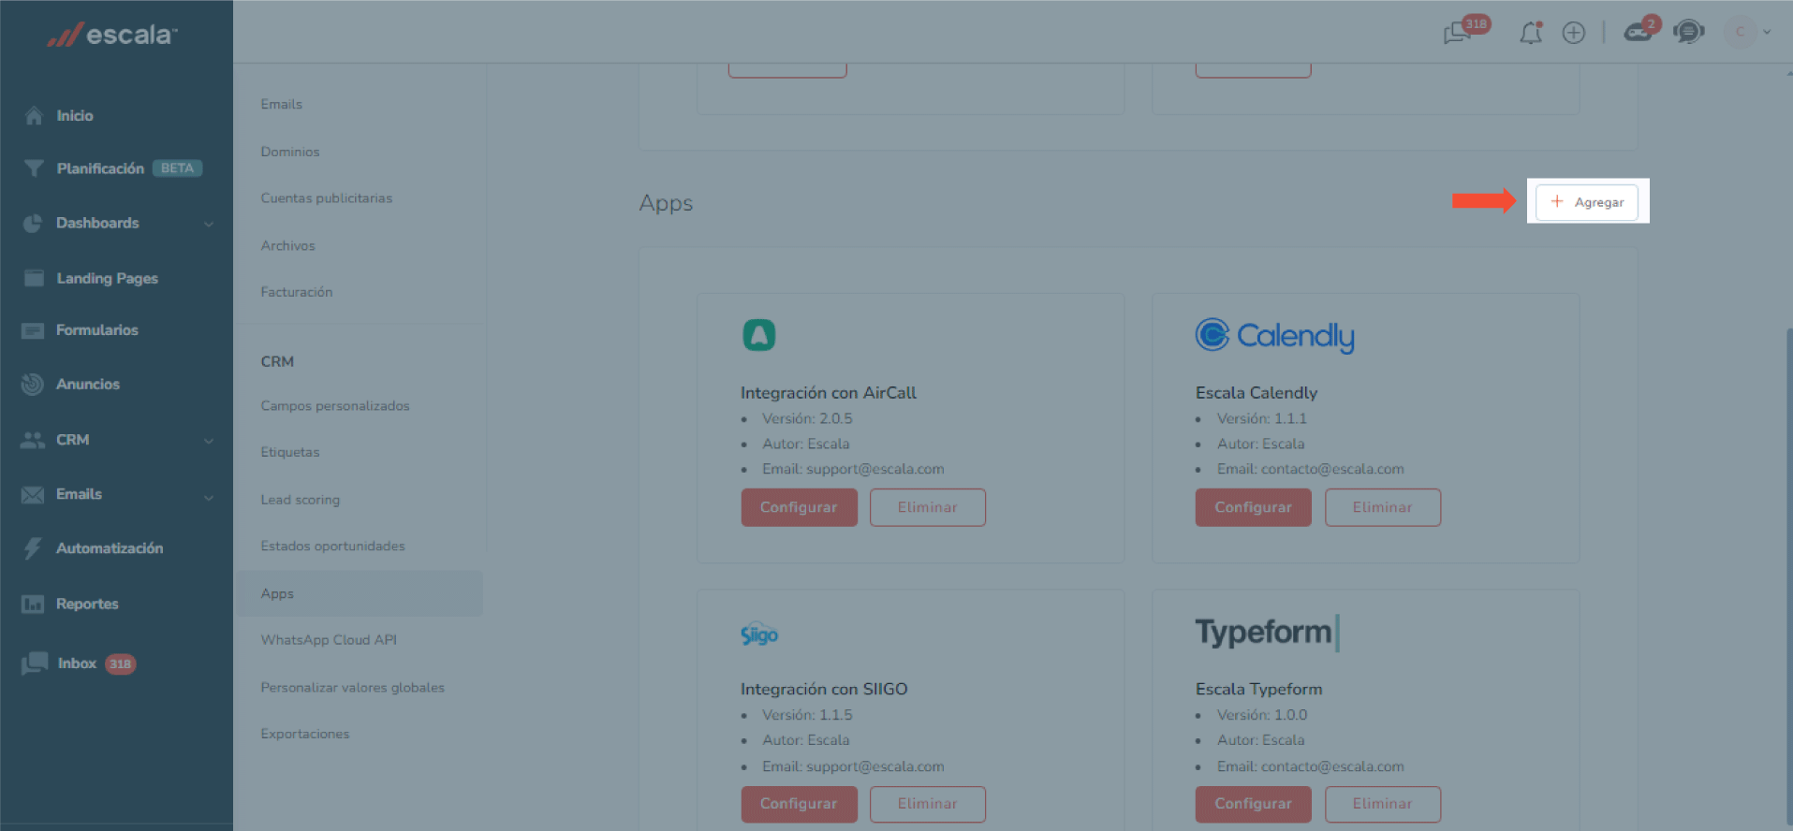The height and width of the screenshot is (831, 1793).
Task: Click the top bar icon with badge 2
Action: click(1638, 33)
